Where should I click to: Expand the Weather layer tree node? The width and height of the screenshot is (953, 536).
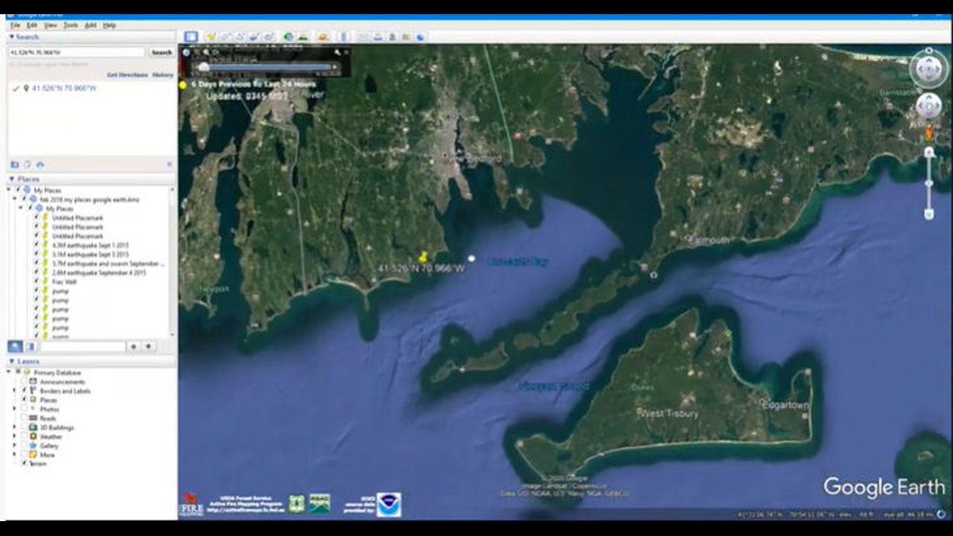(x=14, y=436)
